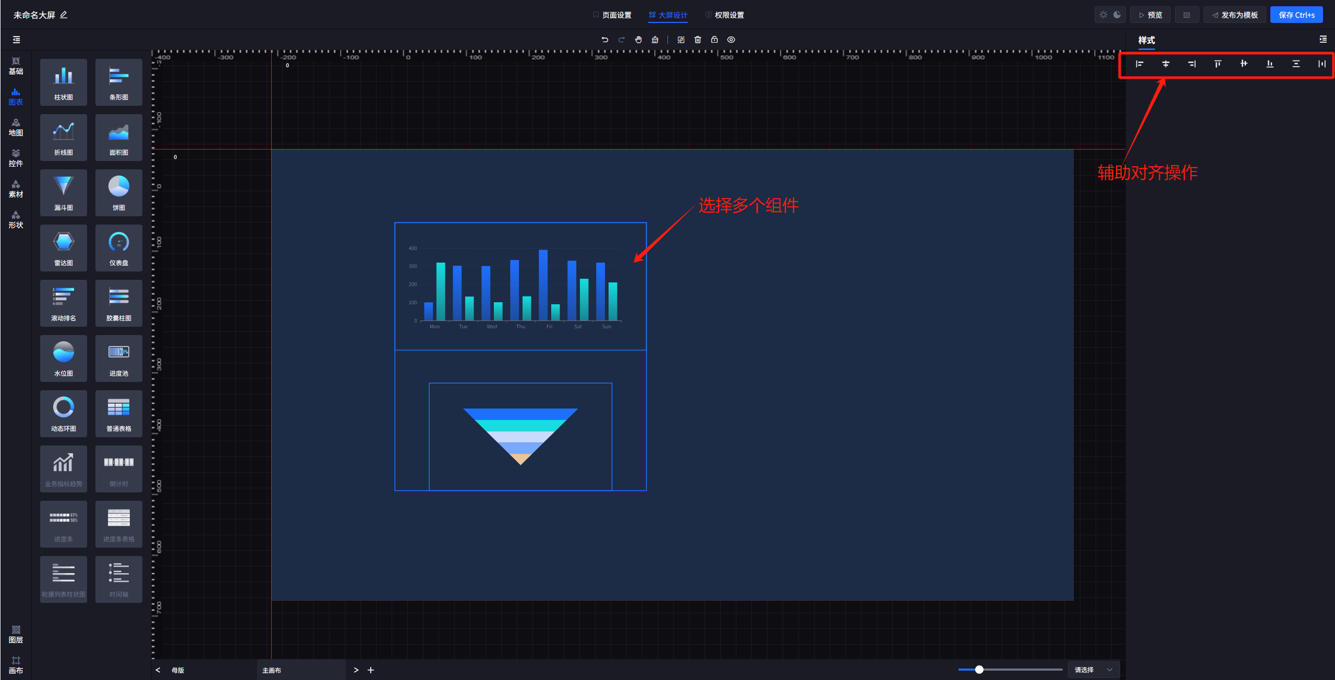This screenshot has width=1335, height=680.
Task: Click the align top icon
Action: 1218,64
